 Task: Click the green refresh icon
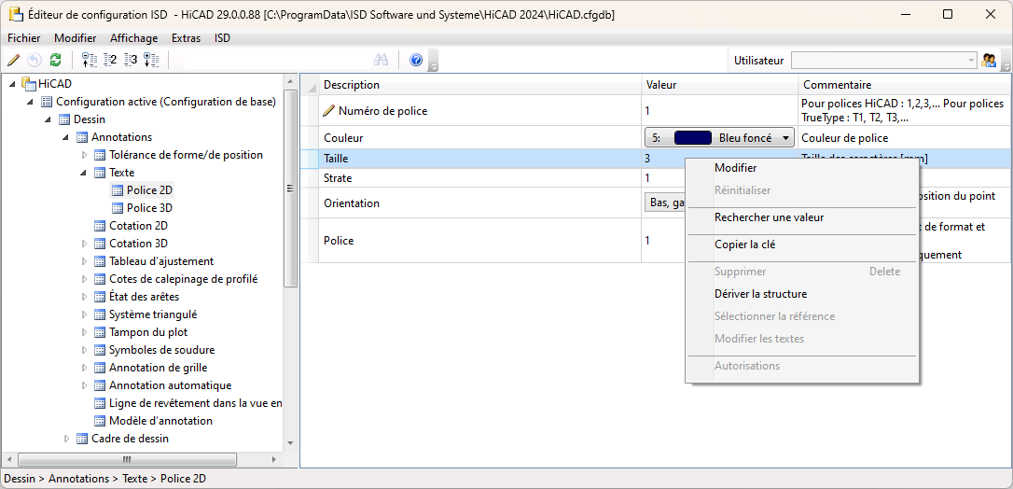[x=56, y=60]
